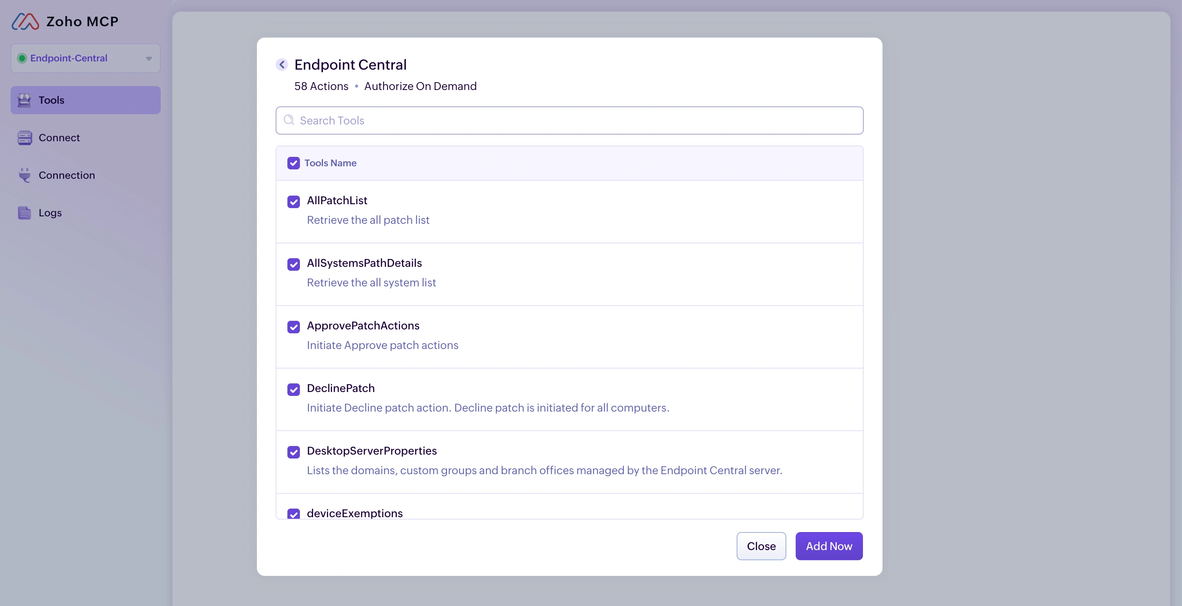Uncheck the deviceExemptions checkbox
This screenshot has width=1182, height=606.
(294, 514)
